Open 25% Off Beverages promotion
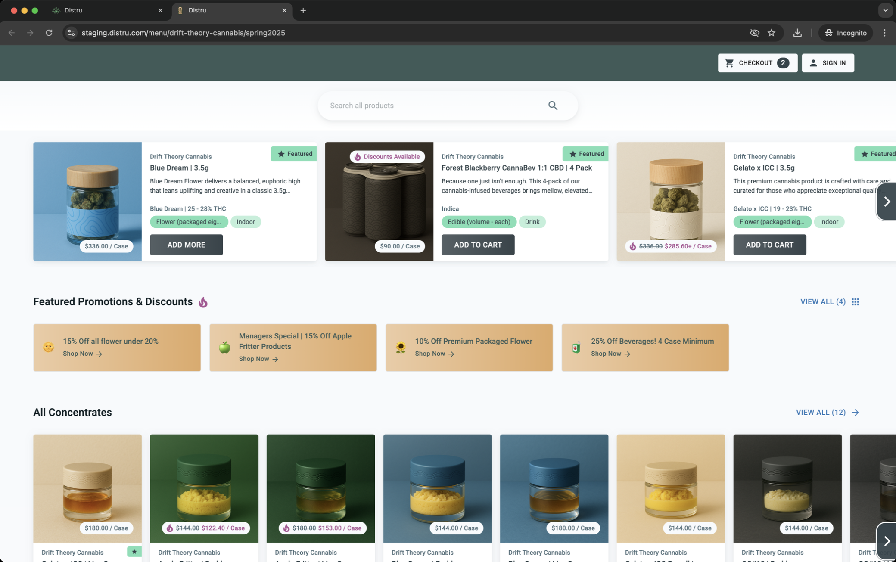This screenshot has width=896, height=562. pyautogui.click(x=645, y=347)
